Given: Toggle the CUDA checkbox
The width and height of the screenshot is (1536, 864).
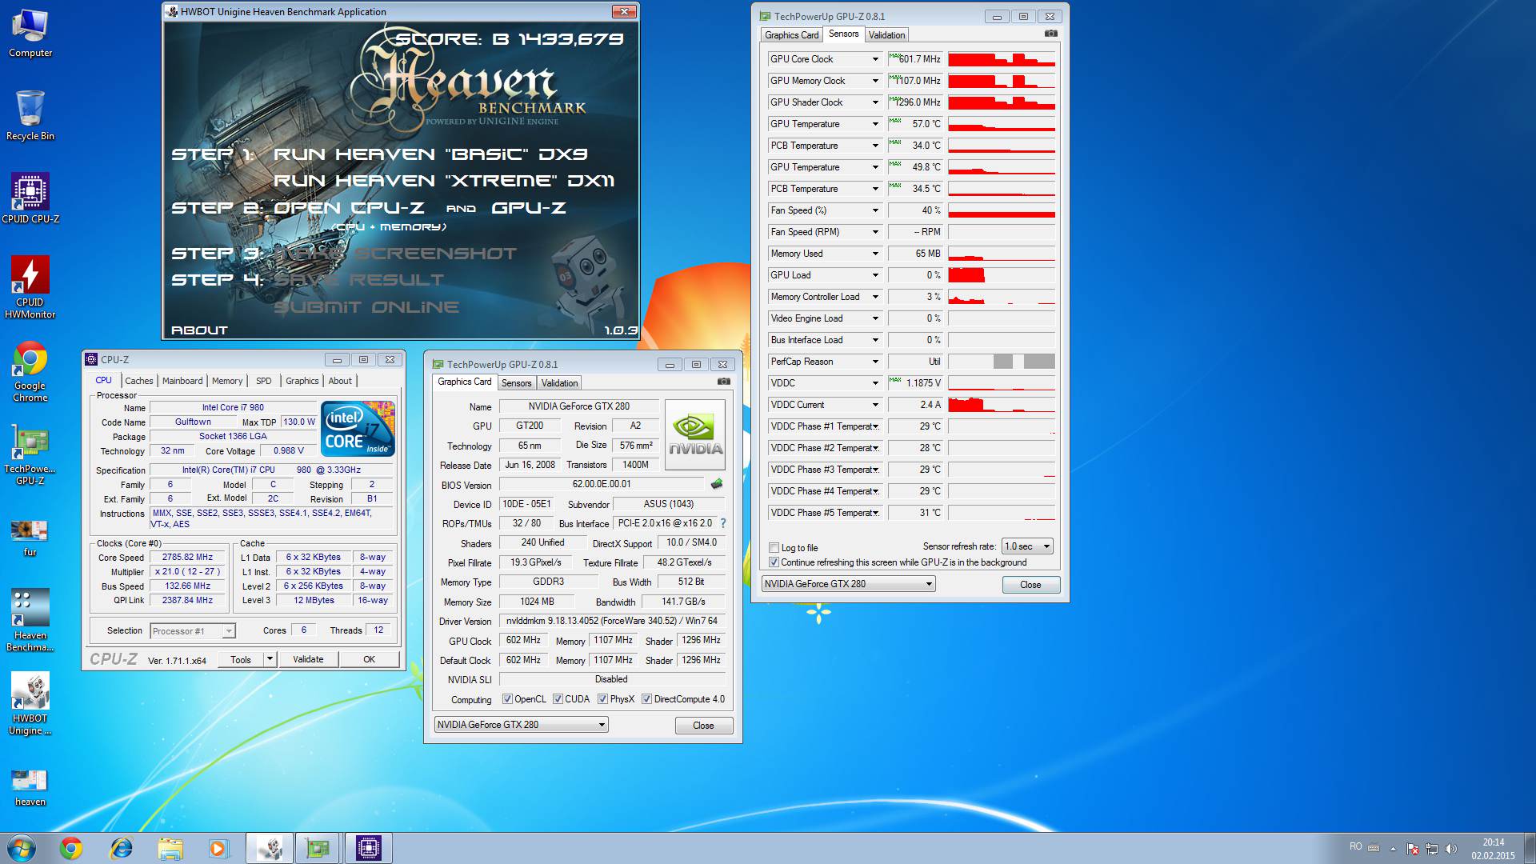Looking at the screenshot, I should 558,699.
